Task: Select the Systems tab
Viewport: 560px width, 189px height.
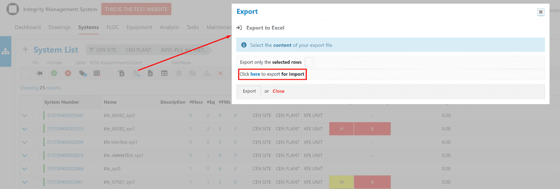Action: click(x=89, y=27)
